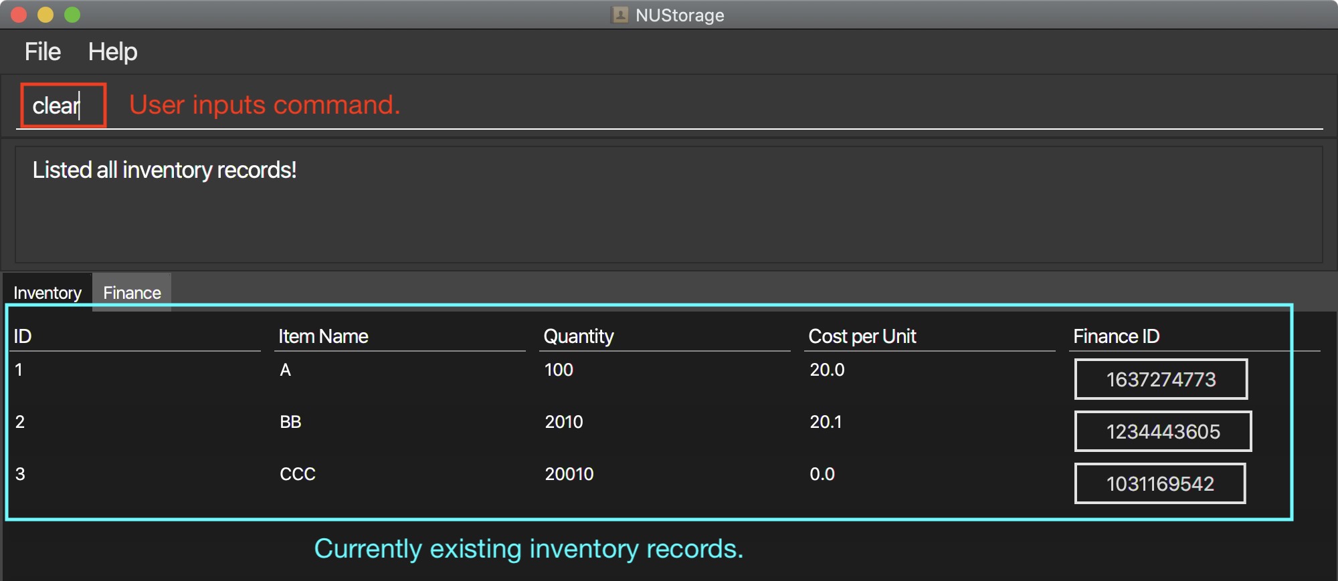Click quantity value 2010

coord(563,422)
